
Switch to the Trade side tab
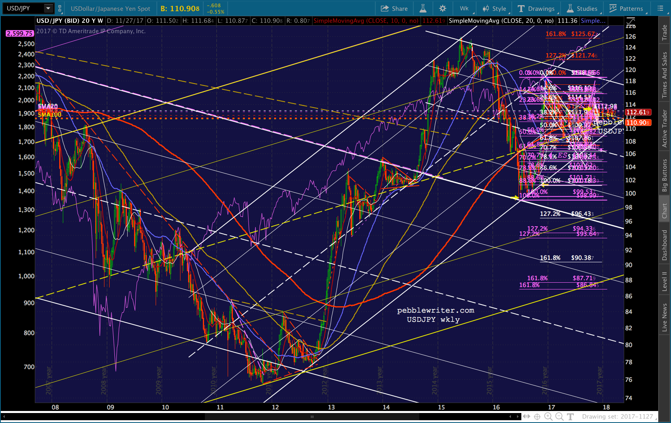pyautogui.click(x=665, y=32)
